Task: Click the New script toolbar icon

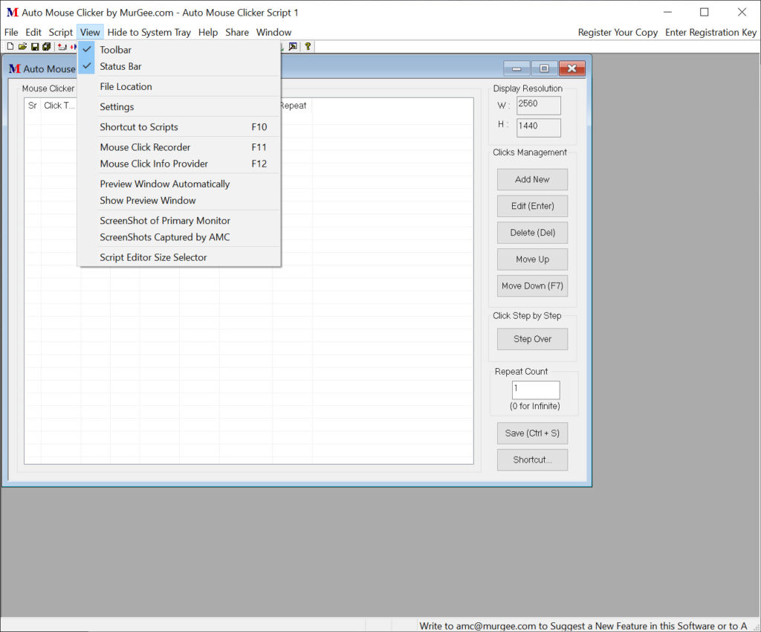Action: [10, 47]
